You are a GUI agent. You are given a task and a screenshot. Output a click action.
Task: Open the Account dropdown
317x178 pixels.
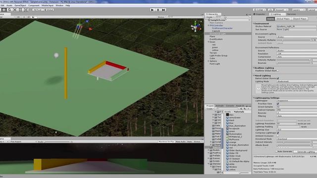(281, 10)
